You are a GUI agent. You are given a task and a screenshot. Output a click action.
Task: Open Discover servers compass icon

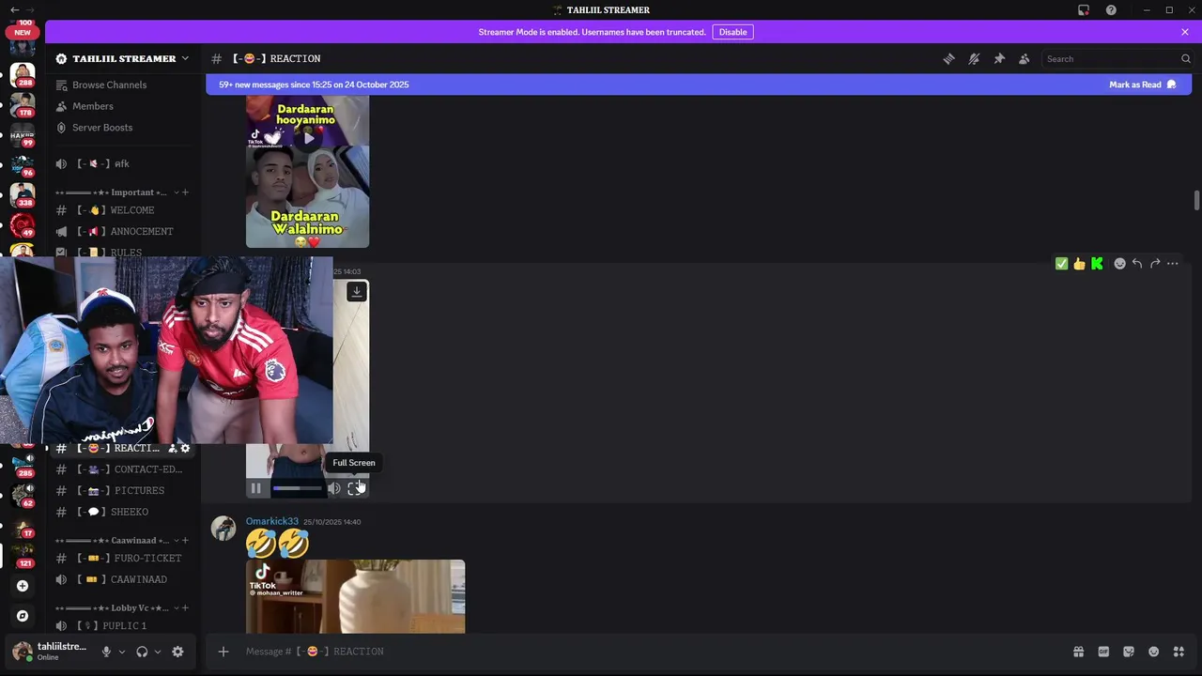coord(23,616)
